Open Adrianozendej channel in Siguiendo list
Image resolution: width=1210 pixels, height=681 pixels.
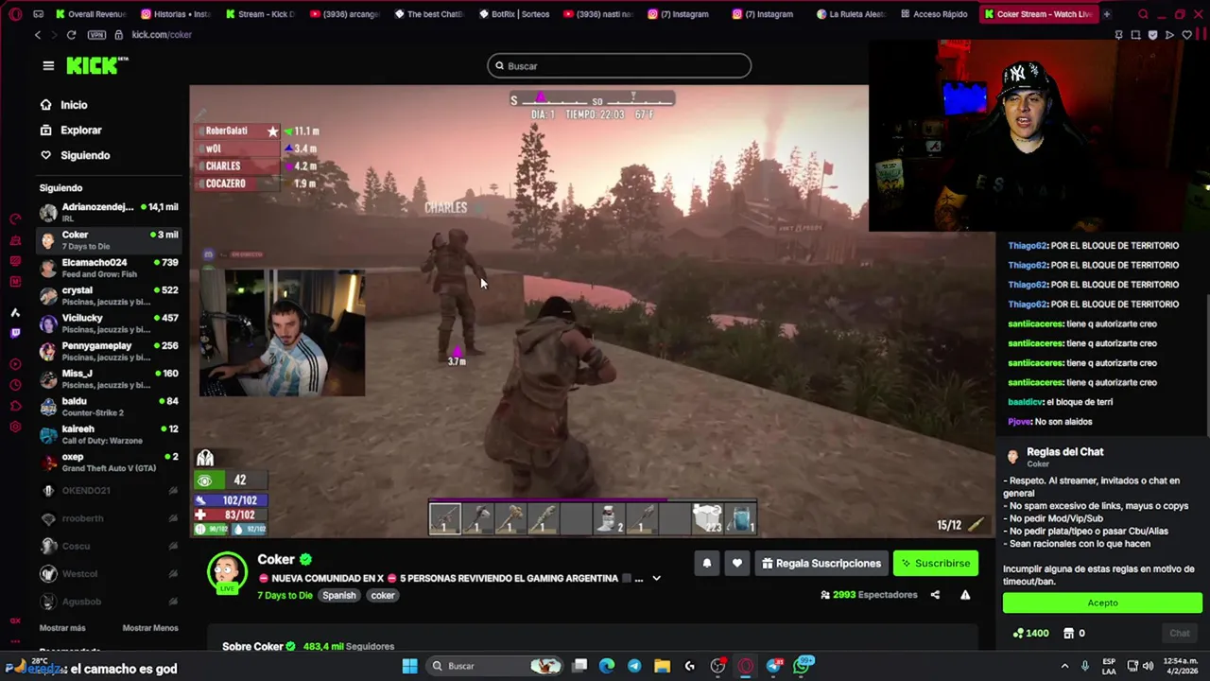click(x=109, y=212)
